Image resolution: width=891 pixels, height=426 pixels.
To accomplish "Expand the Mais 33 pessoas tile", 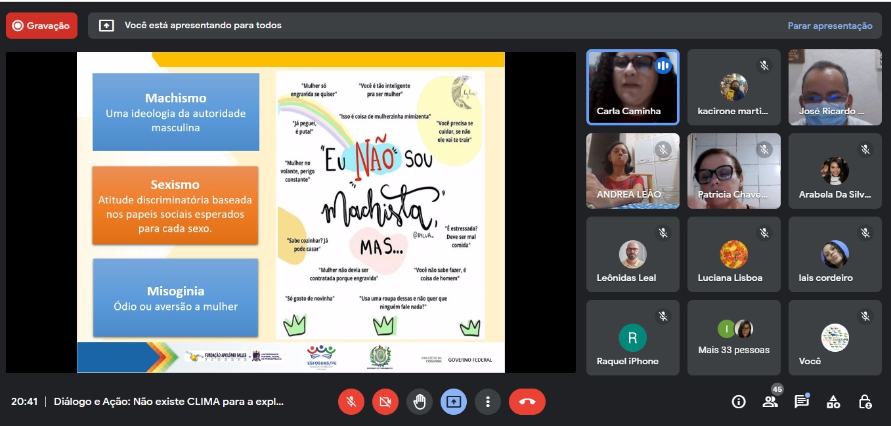I will 733,337.
